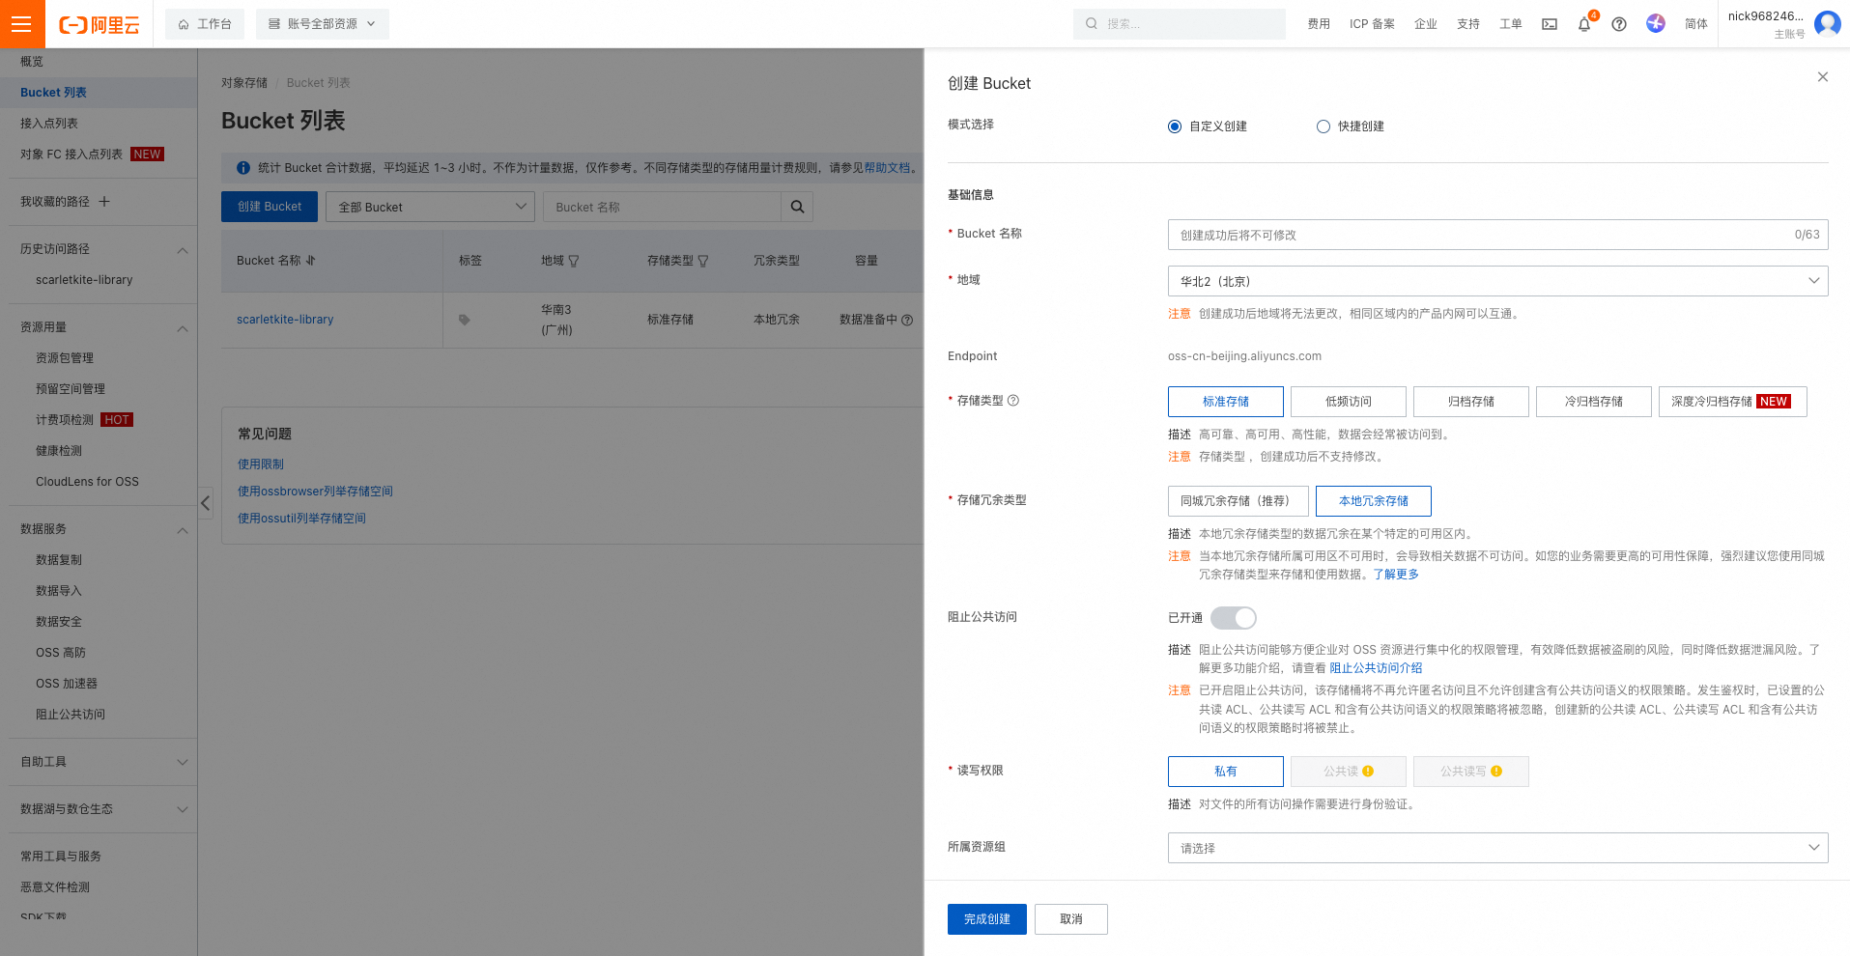Click the blue info icon in notice bar
Image resolution: width=1850 pixels, height=956 pixels.
[243, 168]
